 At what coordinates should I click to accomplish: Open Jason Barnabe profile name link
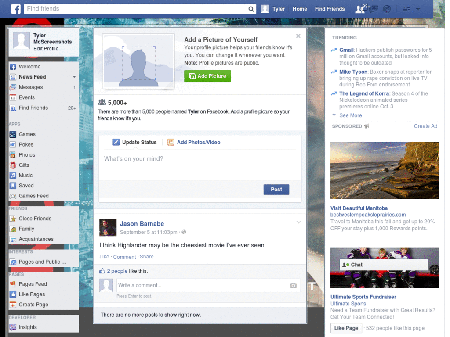[142, 224]
